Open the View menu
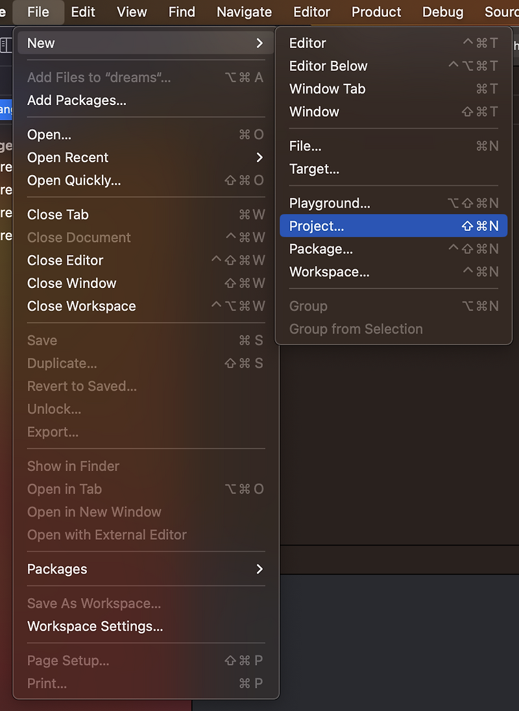The image size is (519, 711). (131, 12)
